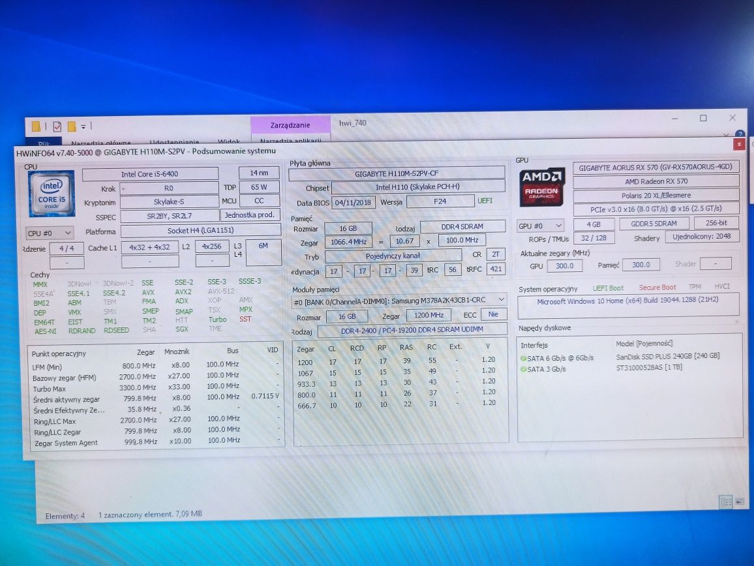Click the blue Help icon in Explorer
The image size is (754, 566).
740,134
